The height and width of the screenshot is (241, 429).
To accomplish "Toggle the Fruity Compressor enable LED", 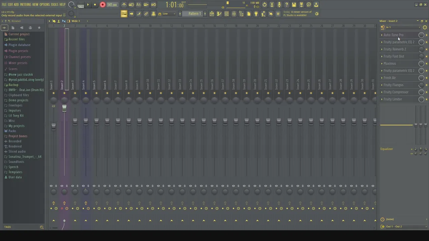I will (x=426, y=92).
